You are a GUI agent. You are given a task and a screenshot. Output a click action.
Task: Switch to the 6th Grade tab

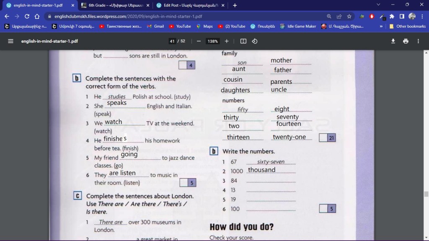114,5
